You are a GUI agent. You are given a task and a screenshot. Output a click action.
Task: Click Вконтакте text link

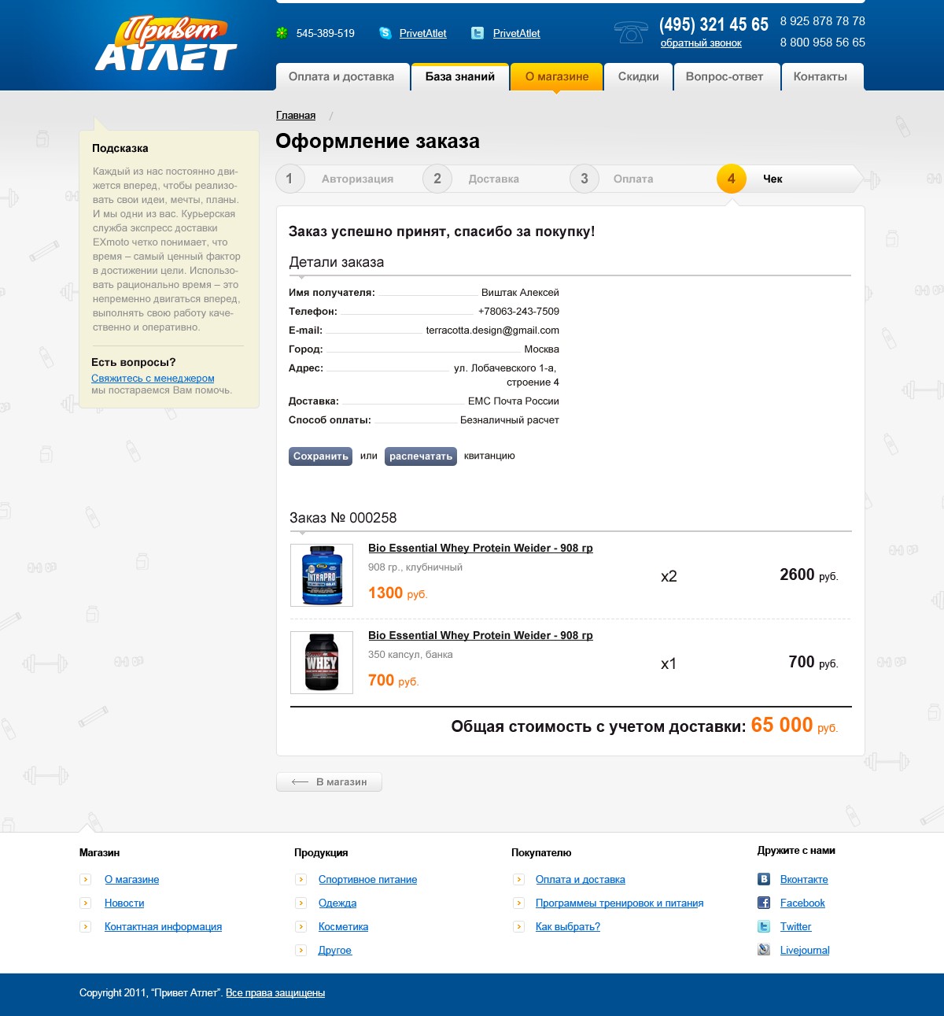pyautogui.click(x=804, y=879)
